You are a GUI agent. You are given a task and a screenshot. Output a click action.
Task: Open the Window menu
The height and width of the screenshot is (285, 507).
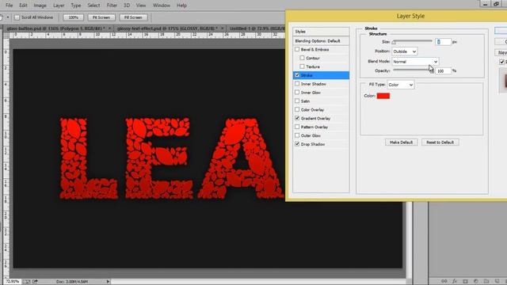(162, 6)
